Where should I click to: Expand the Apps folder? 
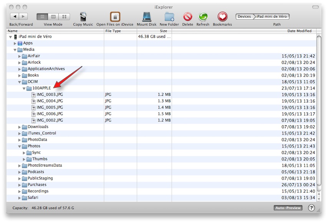(x=15, y=43)
